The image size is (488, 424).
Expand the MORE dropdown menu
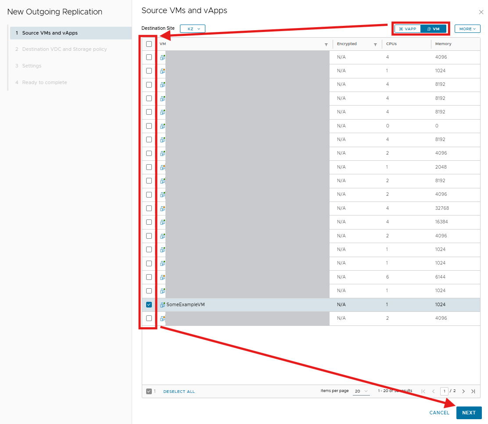(467, 28)
